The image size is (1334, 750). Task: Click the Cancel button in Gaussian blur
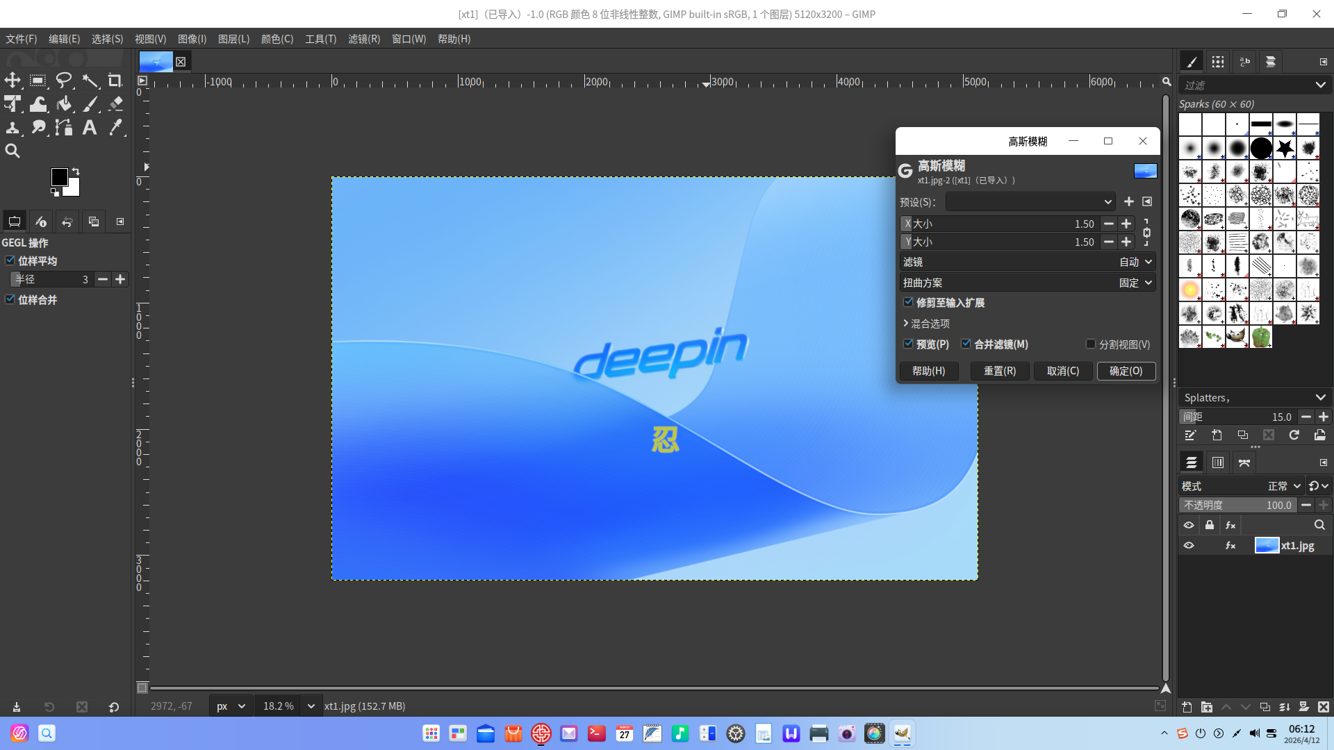pos(1063,371)
